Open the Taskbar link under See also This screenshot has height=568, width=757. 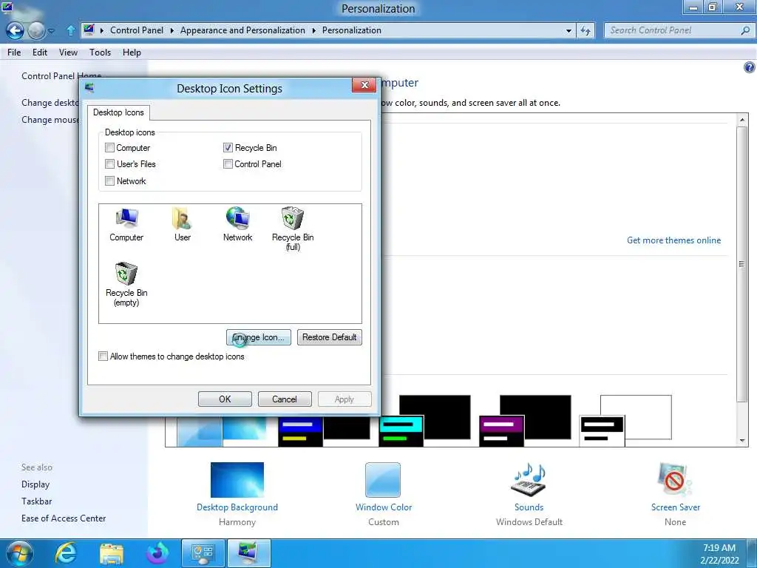coord(37,501)
